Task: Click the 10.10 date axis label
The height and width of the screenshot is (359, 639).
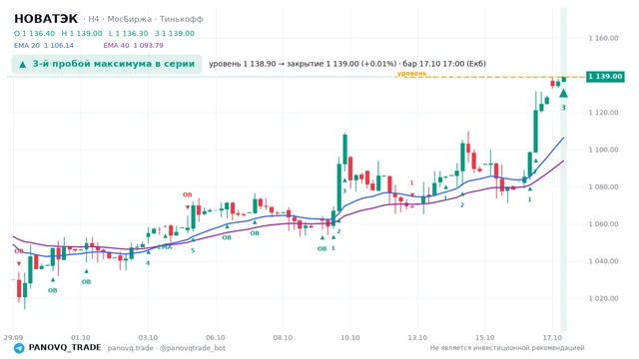Action: pyautogui.click(x=350, y=337)
